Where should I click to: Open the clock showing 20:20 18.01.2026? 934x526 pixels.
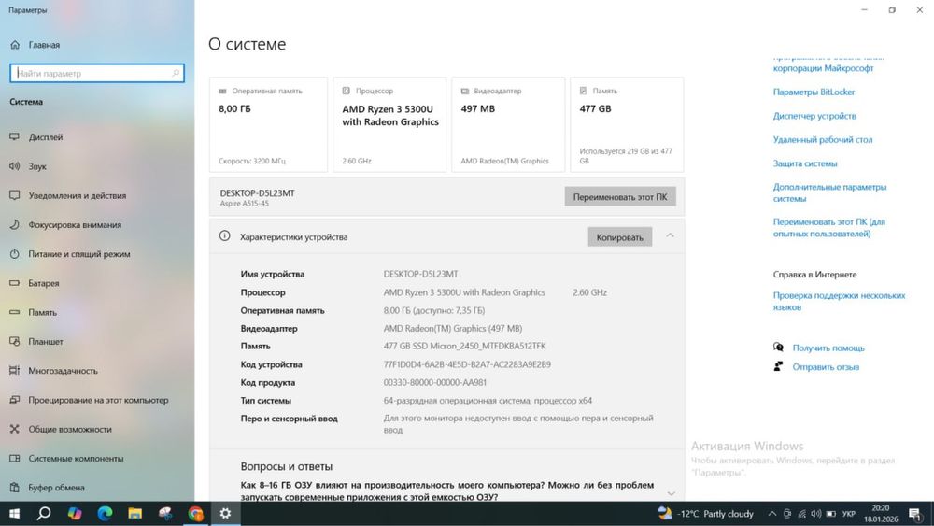[881, 514]
